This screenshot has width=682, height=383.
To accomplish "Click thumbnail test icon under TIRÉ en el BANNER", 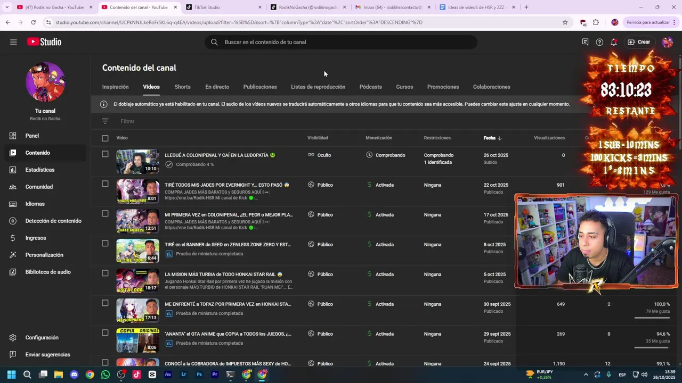I will (169, 254).
